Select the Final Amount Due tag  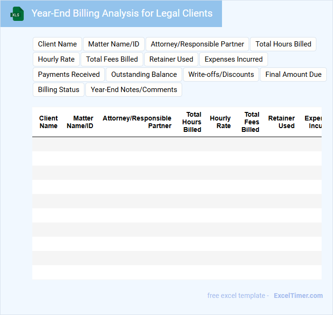click(x=293, y=74)
